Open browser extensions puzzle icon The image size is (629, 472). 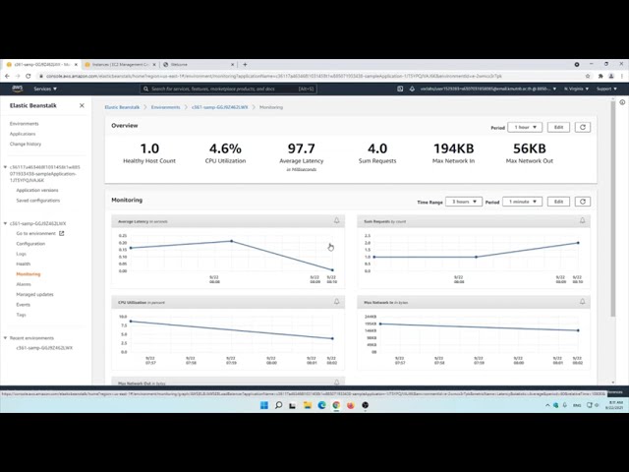tap(600, 76)
